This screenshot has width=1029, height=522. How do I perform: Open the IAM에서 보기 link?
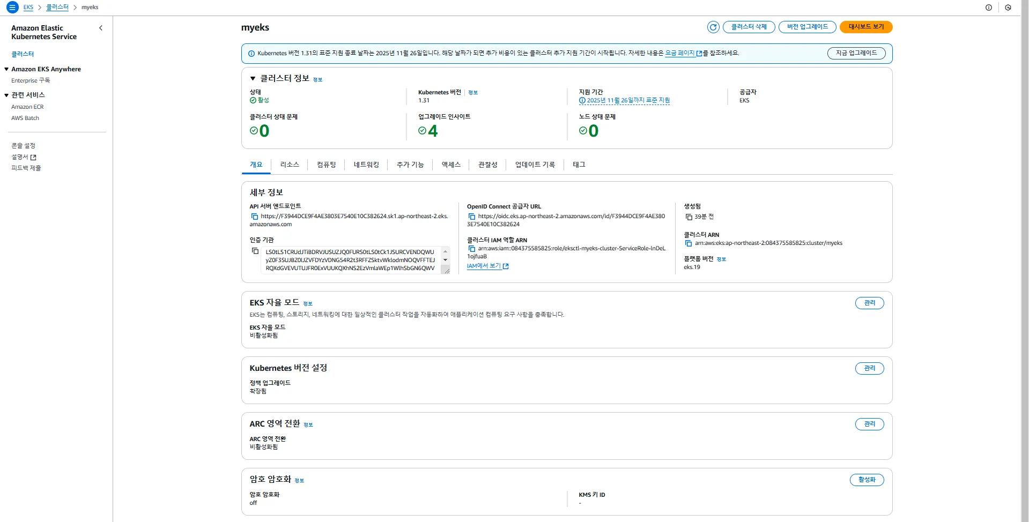tap(484, 266)
